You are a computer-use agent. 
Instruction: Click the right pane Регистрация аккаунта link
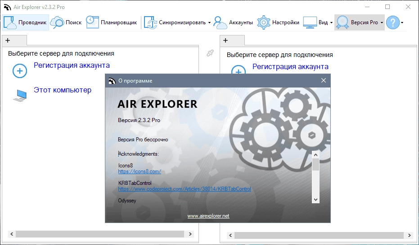click(x=290, y=66)
